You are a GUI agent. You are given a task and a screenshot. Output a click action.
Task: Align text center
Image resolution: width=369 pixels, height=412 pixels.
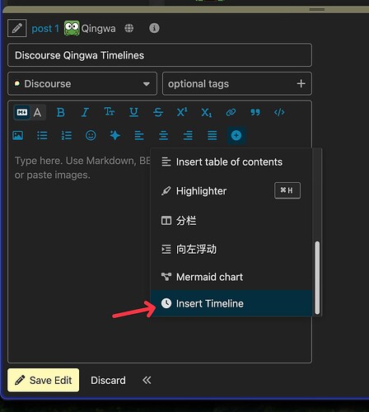[164, 135]
